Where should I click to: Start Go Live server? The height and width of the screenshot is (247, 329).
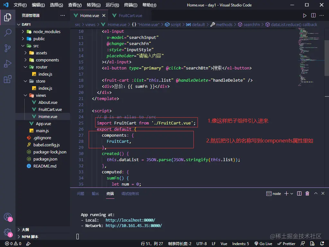pos(263,244)
